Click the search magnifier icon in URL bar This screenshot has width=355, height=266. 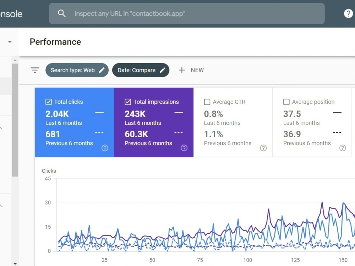pos(61,13)
